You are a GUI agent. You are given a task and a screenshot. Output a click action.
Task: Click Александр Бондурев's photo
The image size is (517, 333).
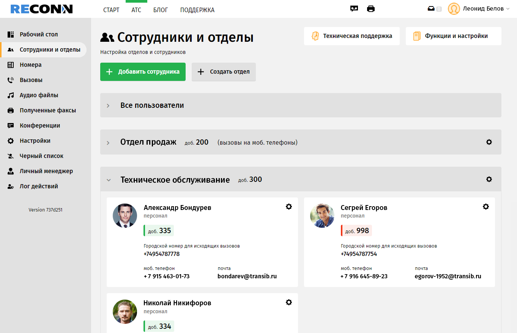coord(125,216)
